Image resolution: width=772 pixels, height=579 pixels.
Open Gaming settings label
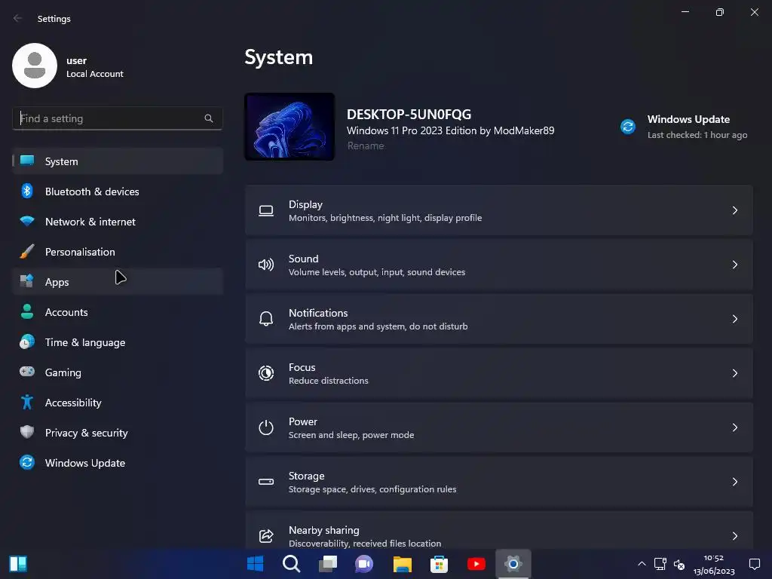[x=63, y=372]
